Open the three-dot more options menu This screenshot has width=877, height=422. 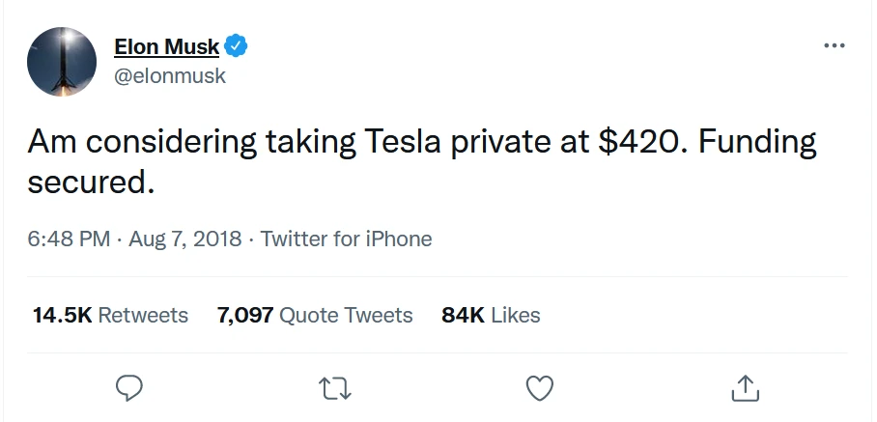834,45
